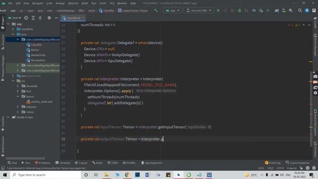Open Task View in Windows taskbar
Screen dimensions: 318x179
point(96,175)
